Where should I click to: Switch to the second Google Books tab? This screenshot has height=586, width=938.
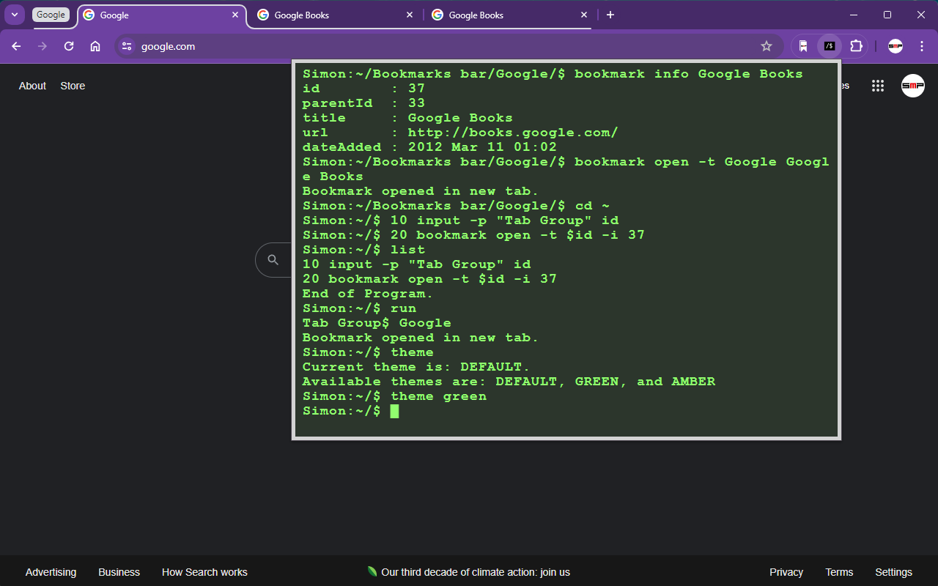tap(509, 15)
